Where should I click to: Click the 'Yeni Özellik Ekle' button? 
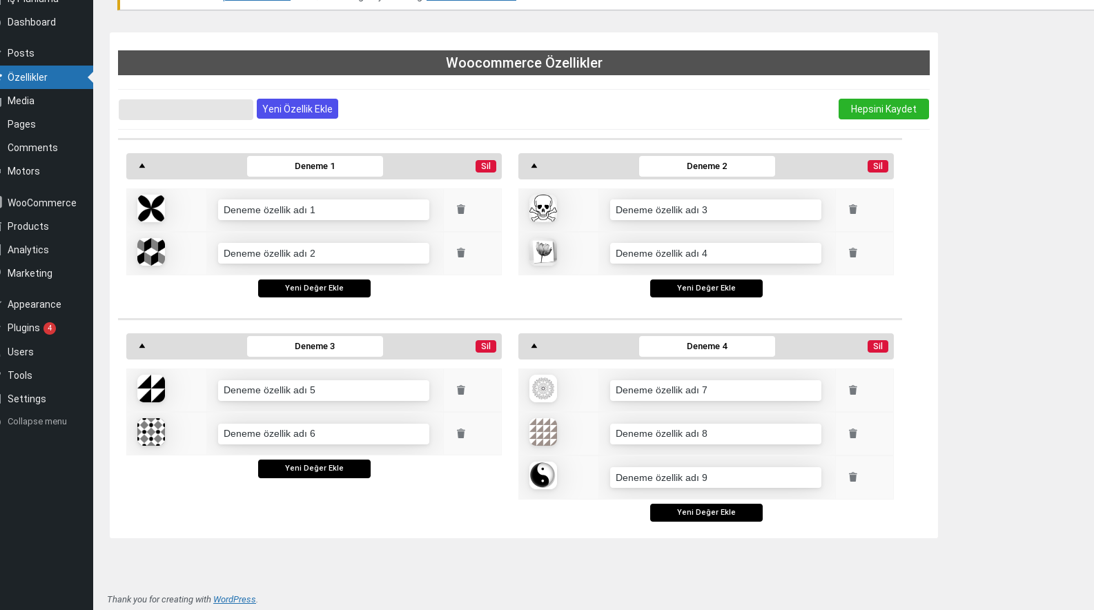point(297,109)
